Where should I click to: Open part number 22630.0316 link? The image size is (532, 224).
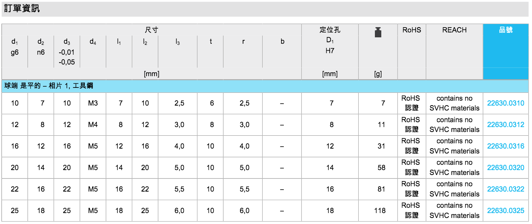pos(505,146)
